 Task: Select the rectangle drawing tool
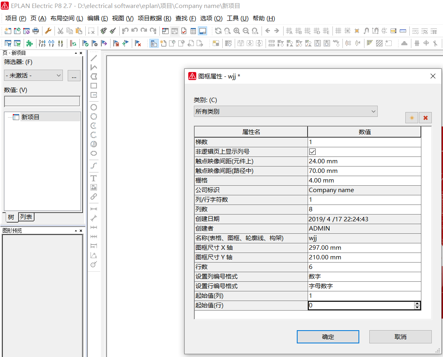click(x=94, y=86)
